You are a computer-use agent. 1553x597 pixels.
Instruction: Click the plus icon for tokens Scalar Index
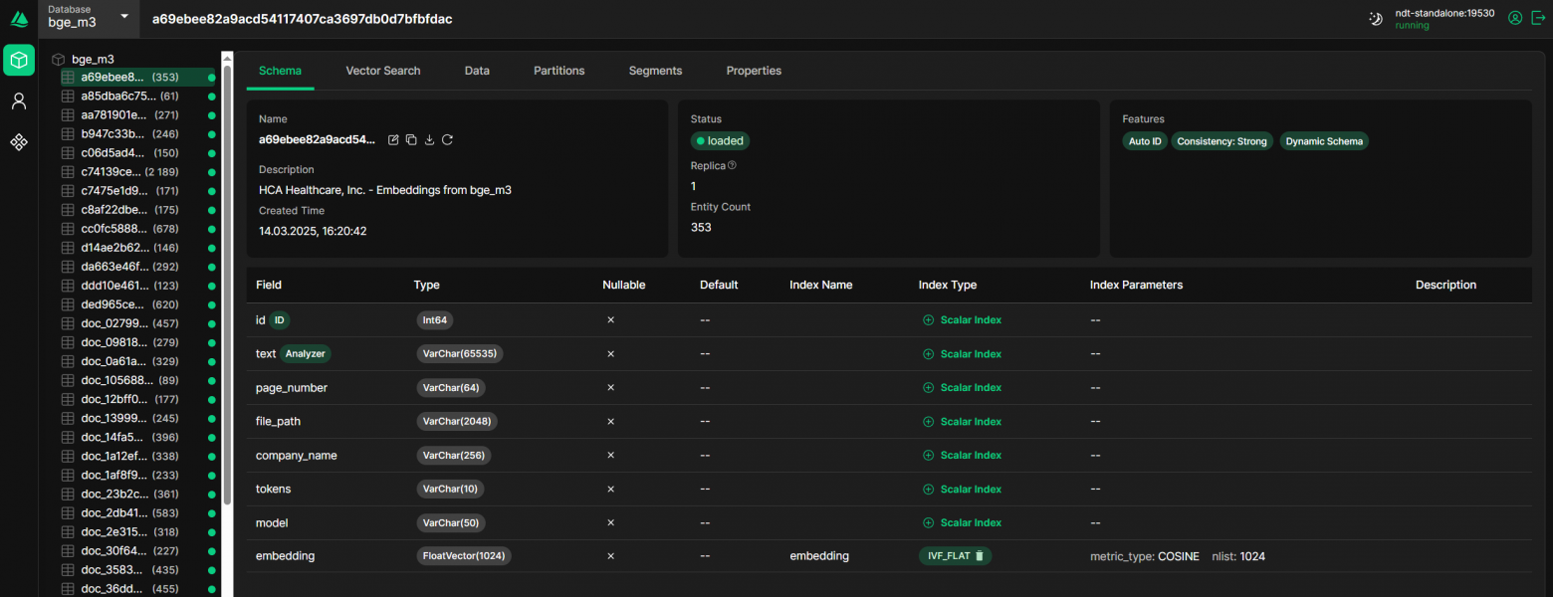pyautogui.click(x=928, y=490)
